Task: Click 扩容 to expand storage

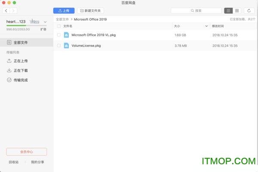Action: (x=43, y=29)
